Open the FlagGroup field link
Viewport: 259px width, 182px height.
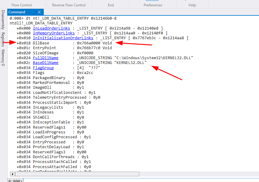[43, 68]
